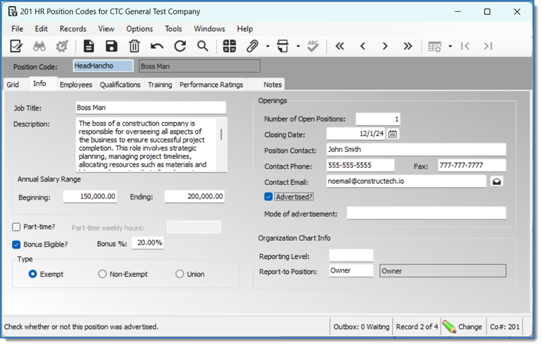Select the Non-Exempt radio button
The image size is (542, 346).
click(102, 274)
